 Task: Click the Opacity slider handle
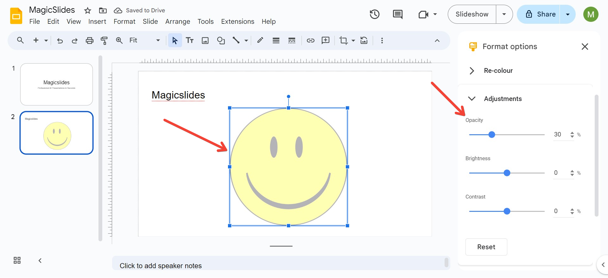491,135
